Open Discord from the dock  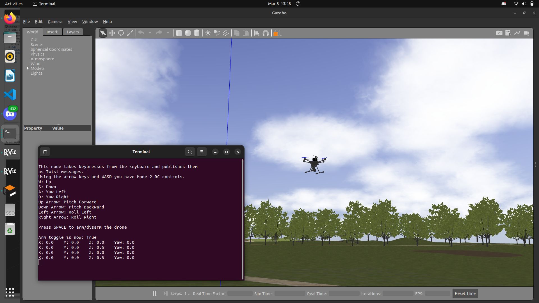pyautogui.click(x=10, y=114)
